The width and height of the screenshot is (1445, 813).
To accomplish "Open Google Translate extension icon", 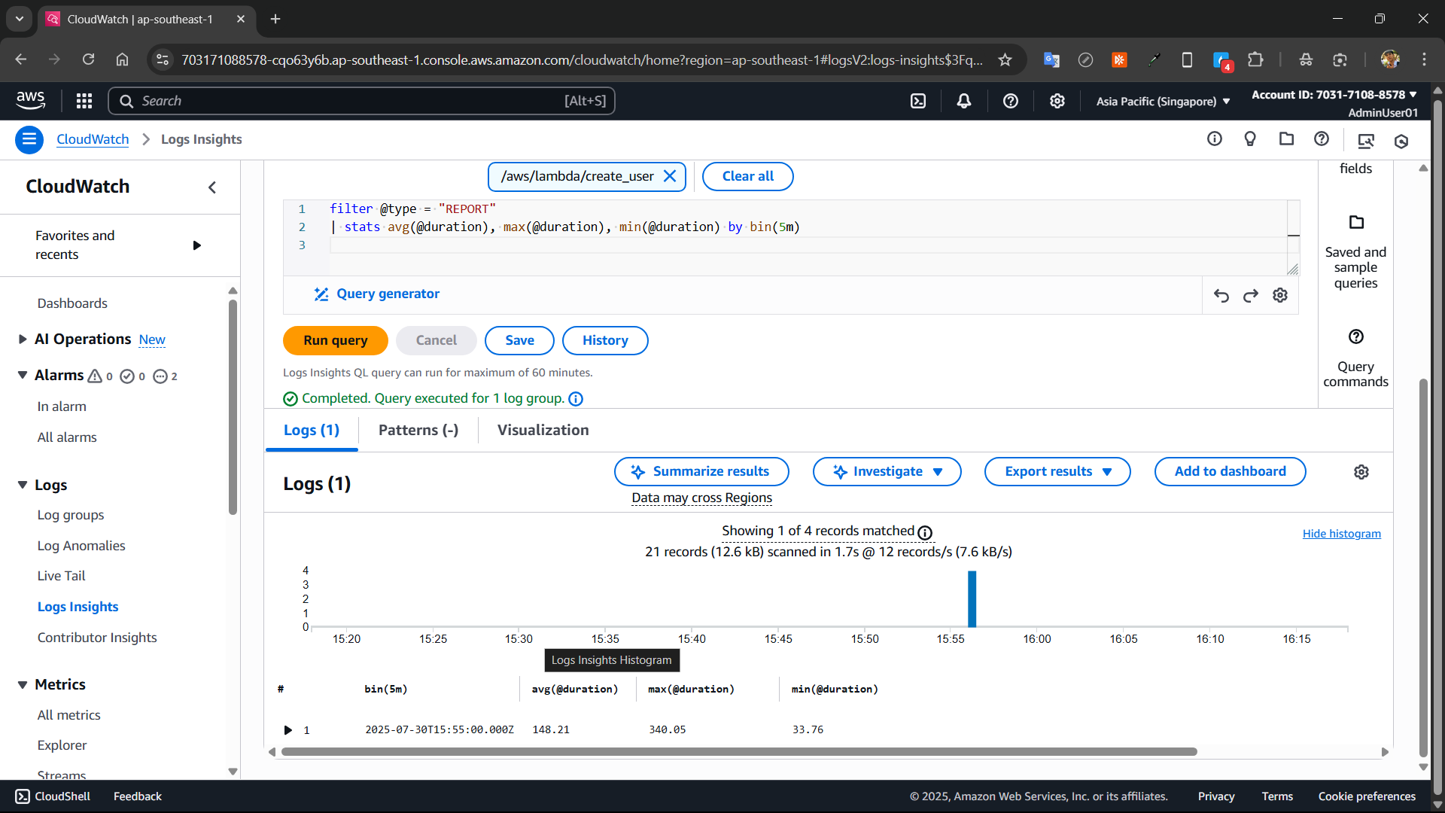I will click(1051, 59).
